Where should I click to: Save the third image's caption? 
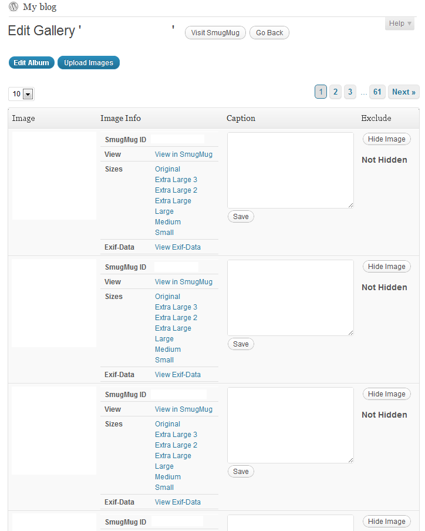pyautogui.click(x=241, y=472)
